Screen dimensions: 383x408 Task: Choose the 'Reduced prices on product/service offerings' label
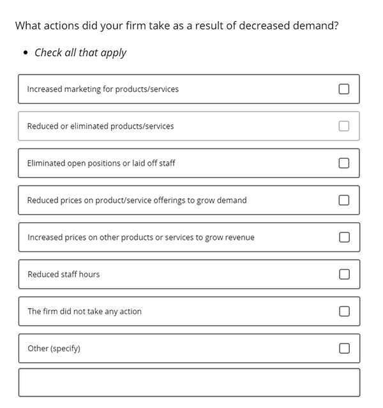click(x=137, y=200)
